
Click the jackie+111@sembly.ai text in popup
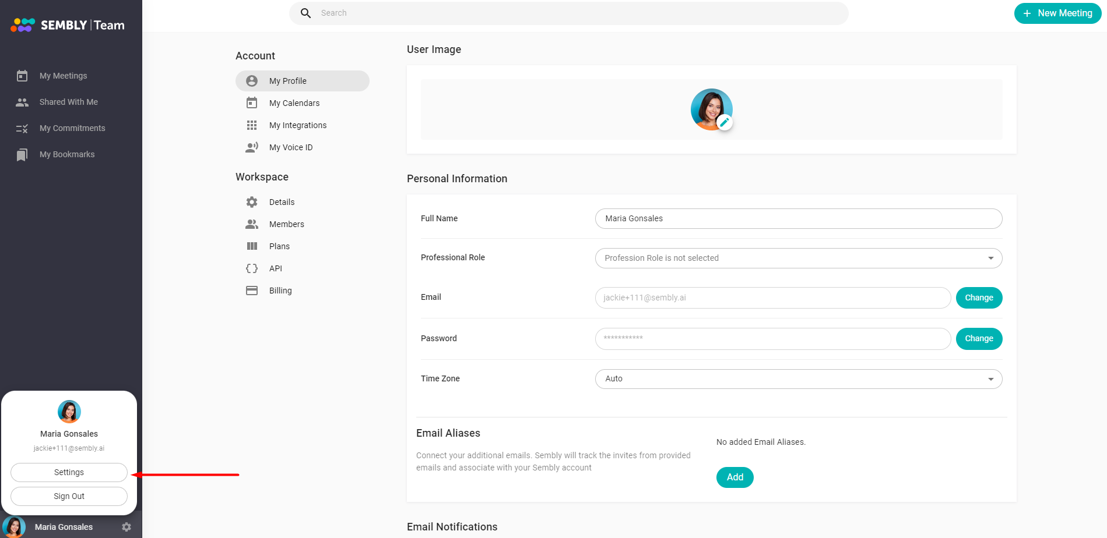tap(69, 448)
